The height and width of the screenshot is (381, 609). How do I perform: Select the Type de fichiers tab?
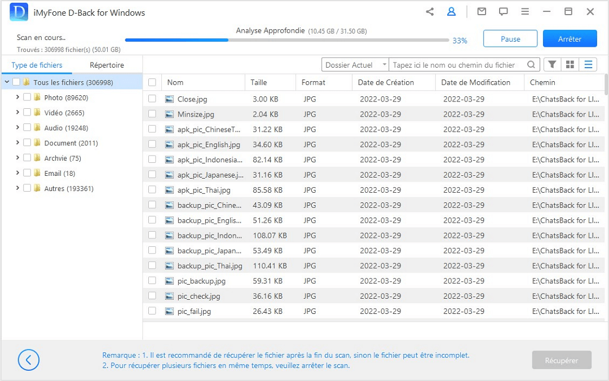(37, 65)
